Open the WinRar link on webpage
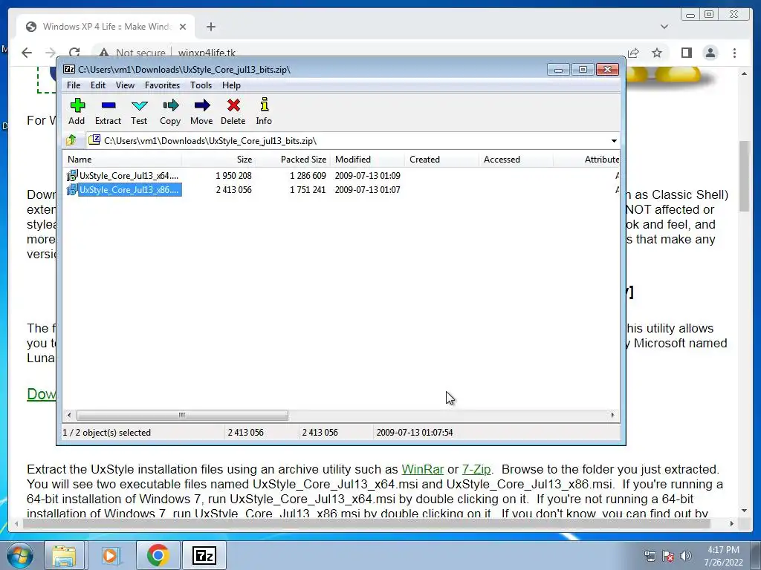Image resolution: width=761 pixels, height=570 pixels. pyautogui.click(x=422, y=469)
